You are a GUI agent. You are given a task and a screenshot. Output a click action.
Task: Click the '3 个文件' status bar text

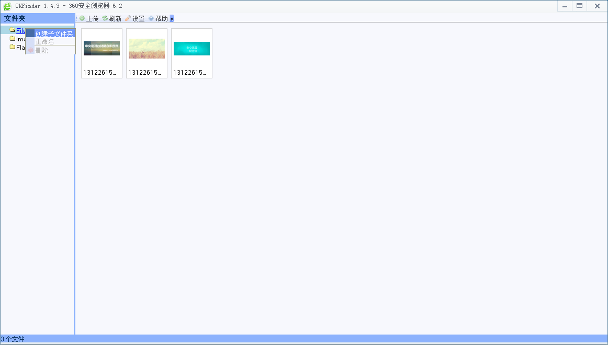(13, 339)
